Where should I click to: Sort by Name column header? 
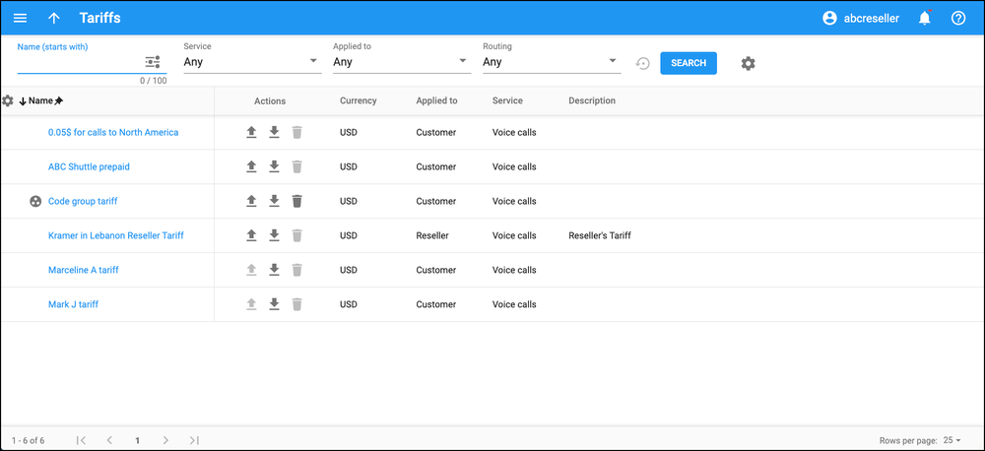click(40, 100)
